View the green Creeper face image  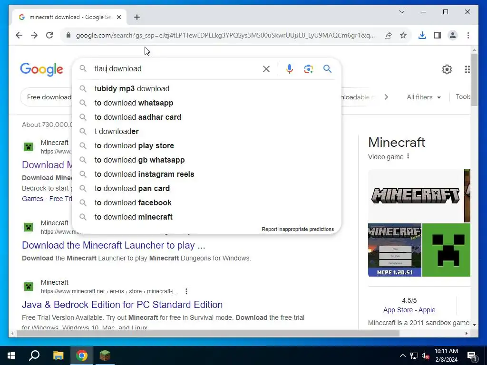point(446,250)
